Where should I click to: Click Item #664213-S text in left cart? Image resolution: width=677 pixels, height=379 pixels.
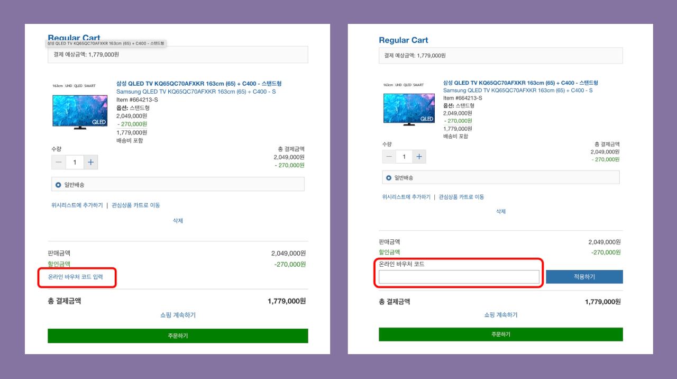pyautogui.click(x=137, y=100)
